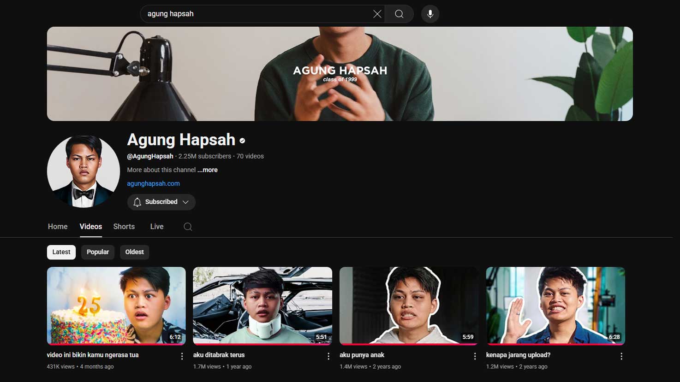The width and height of the screenshot is (680, 382).
Task: Expand channel description via '...more'
Action: click(207, 170)
